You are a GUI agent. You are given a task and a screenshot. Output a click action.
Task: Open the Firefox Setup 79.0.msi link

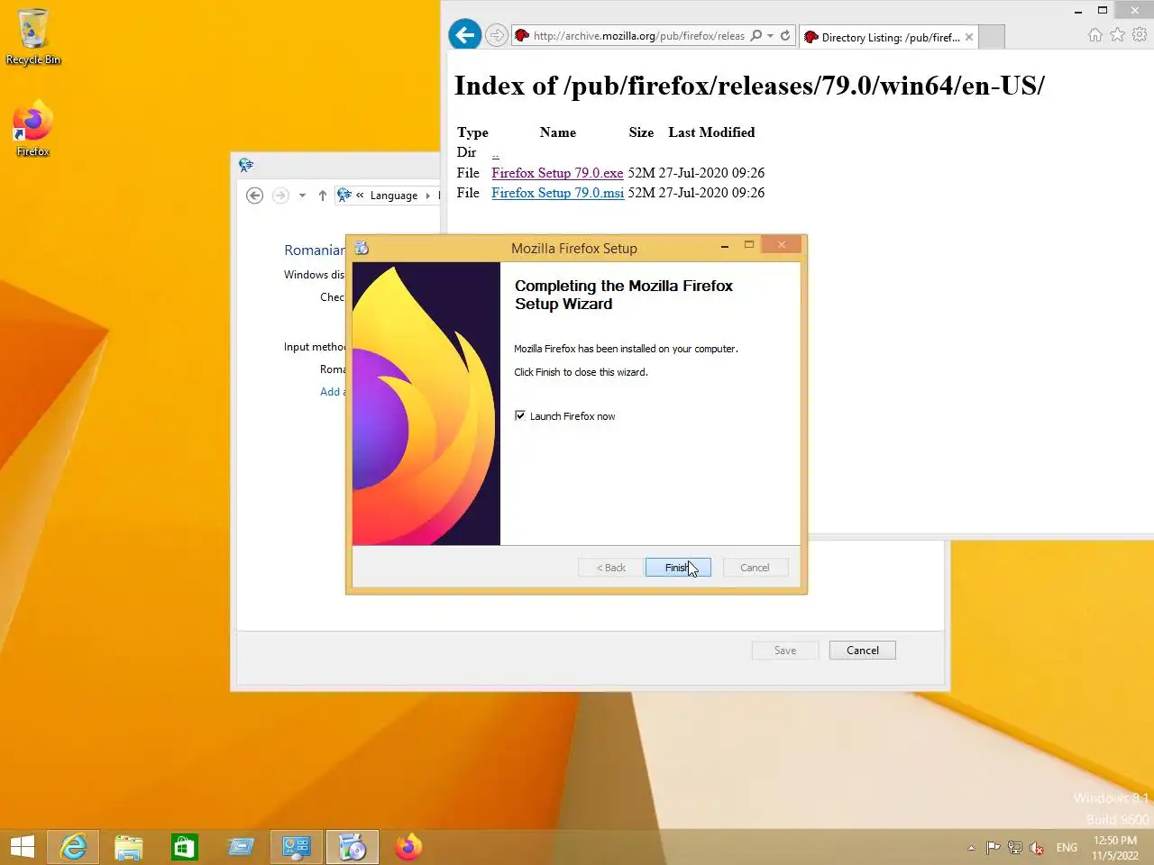click(557, 193)
